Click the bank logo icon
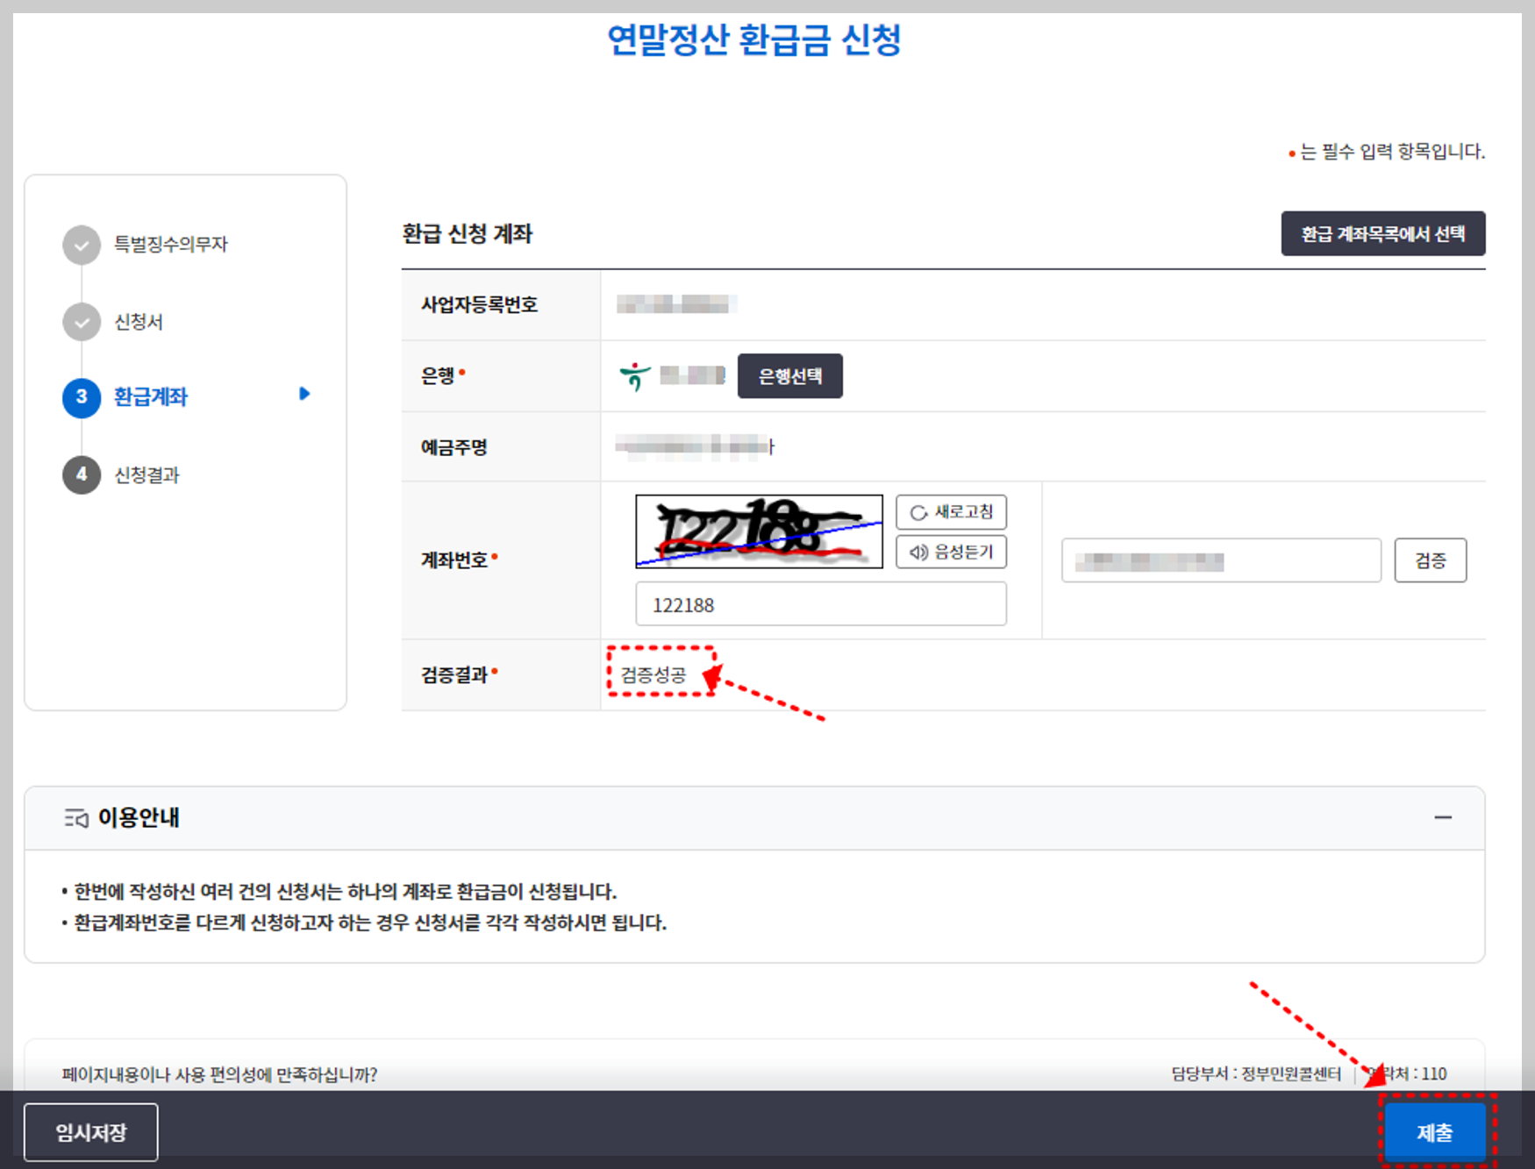 pyautogui.click(x=635, y=376)
